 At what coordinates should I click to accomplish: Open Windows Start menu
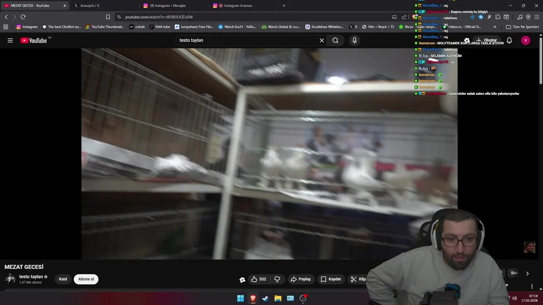coord(241,298)
